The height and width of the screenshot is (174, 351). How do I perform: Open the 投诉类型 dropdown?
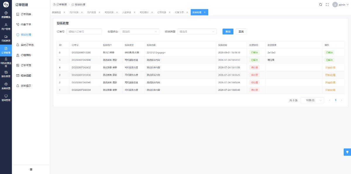(x=197, y=32)
